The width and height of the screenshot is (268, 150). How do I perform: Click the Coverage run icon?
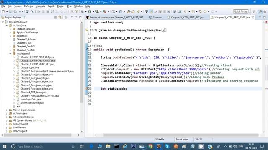pyautogui.click(x=97, y=12)
